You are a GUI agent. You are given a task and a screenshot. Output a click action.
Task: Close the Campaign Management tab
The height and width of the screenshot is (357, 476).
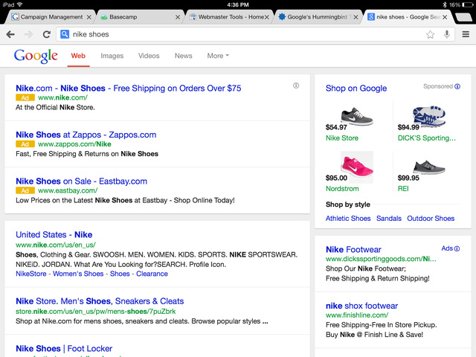[x=89, y=17]
